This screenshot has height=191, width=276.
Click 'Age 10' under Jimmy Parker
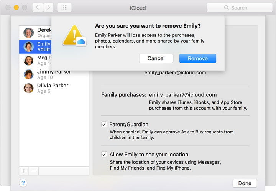[x=45, y=77]
